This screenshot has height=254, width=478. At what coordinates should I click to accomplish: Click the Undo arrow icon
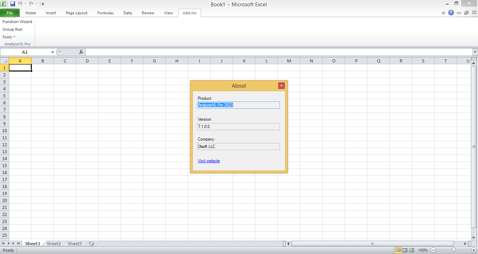point(20,4)
